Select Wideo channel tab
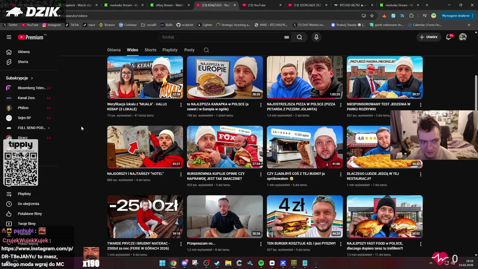This screenshot has width=478, height=269. click(133, 50)
